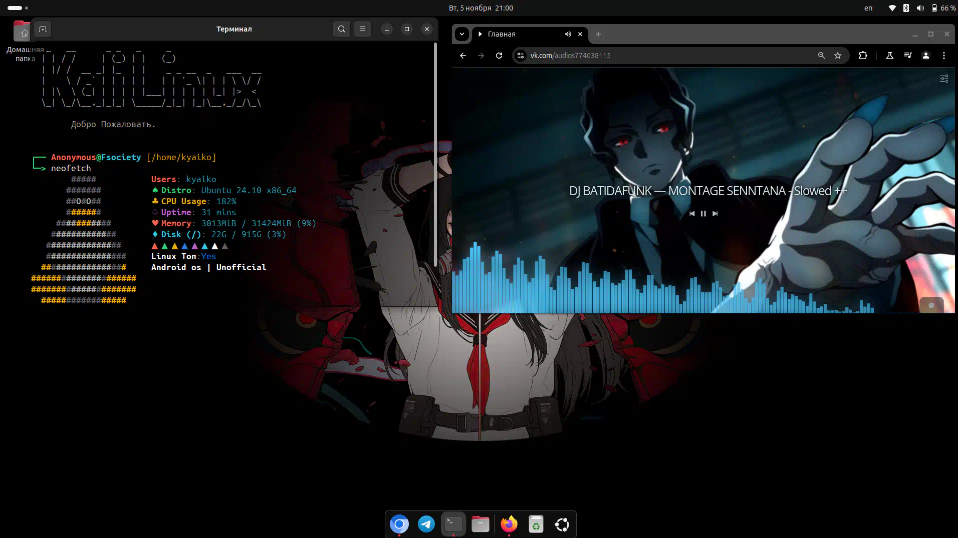Open the terminal hamburger menu
958x538 pixels.
[363, 29]
